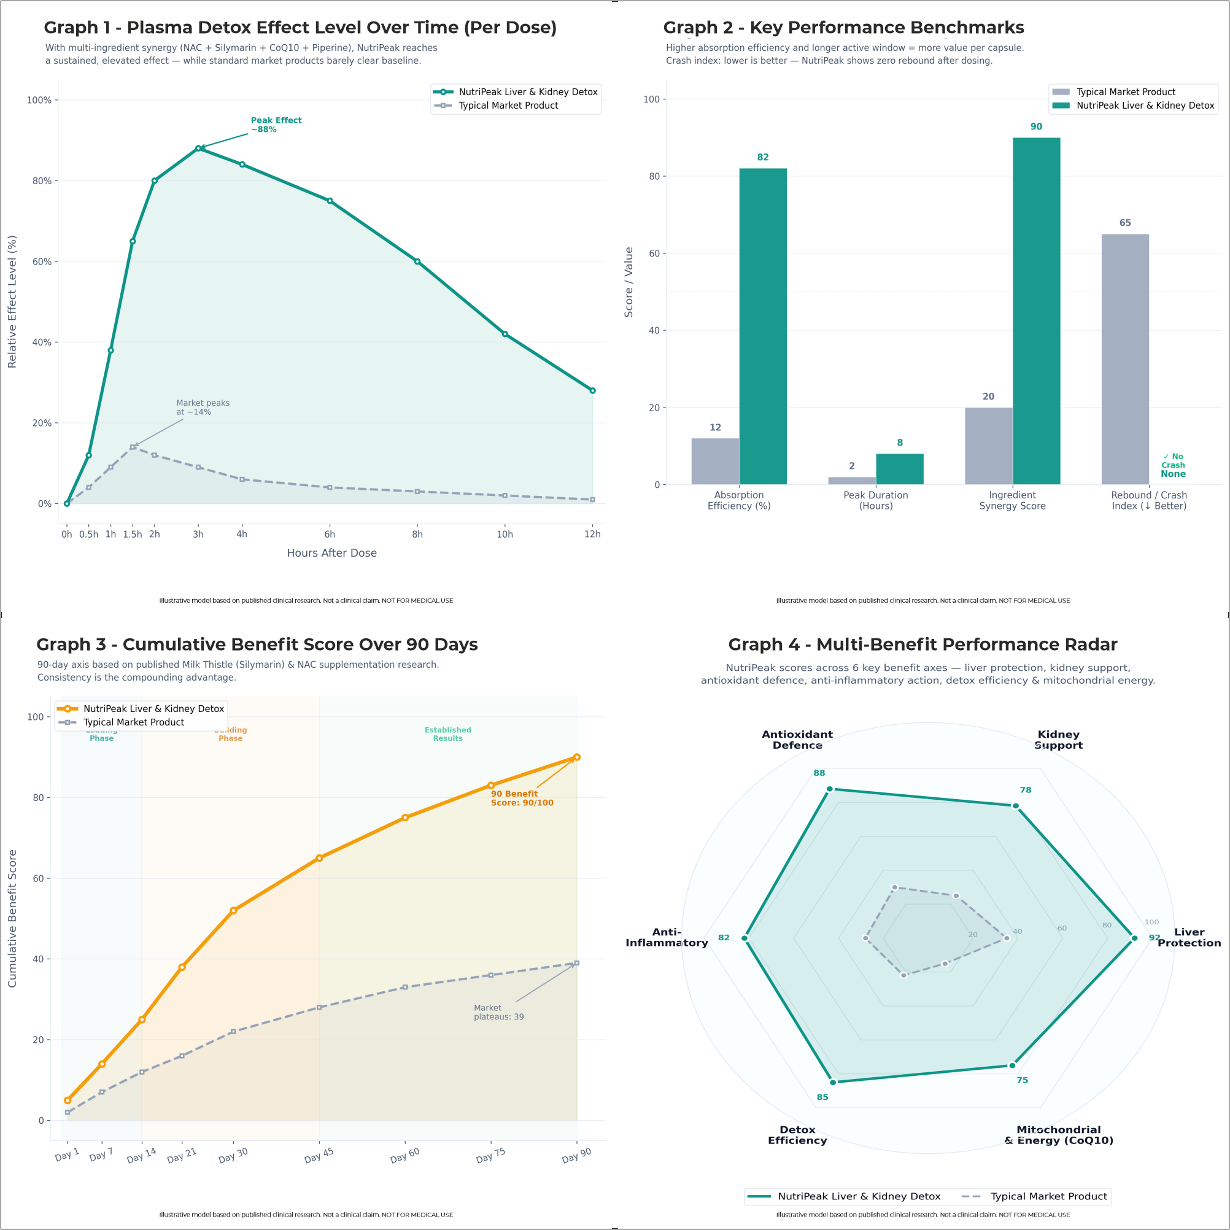Click the Established Results phase label
Viewport: 1230px width, 1230px height.
point(447,734)
